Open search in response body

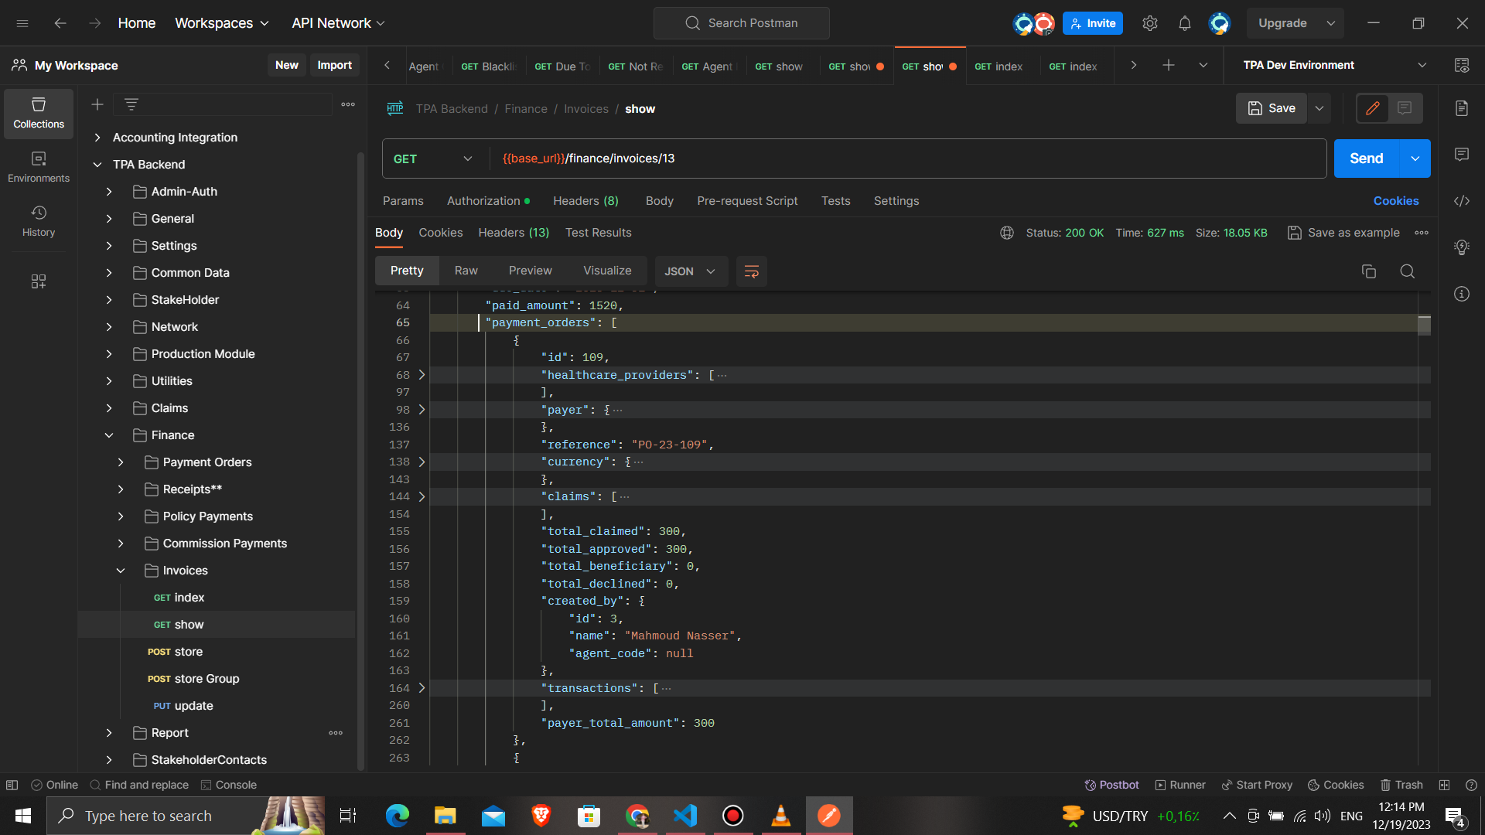coord(1407,271)
